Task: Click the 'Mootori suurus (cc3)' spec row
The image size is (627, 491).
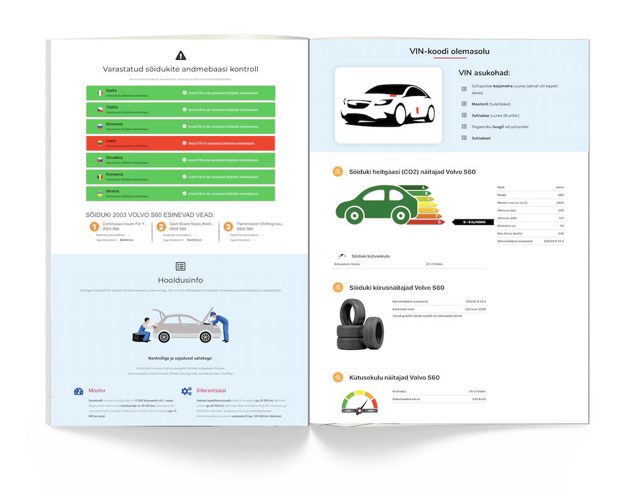Action: 530,203
